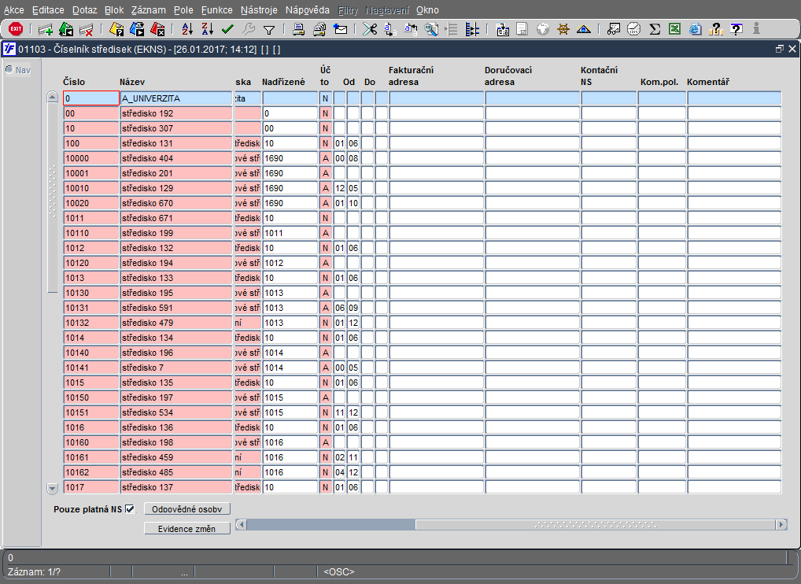The image size is (801, 584).
Task: Click the number cell 10000
Action: click(91, 158)
